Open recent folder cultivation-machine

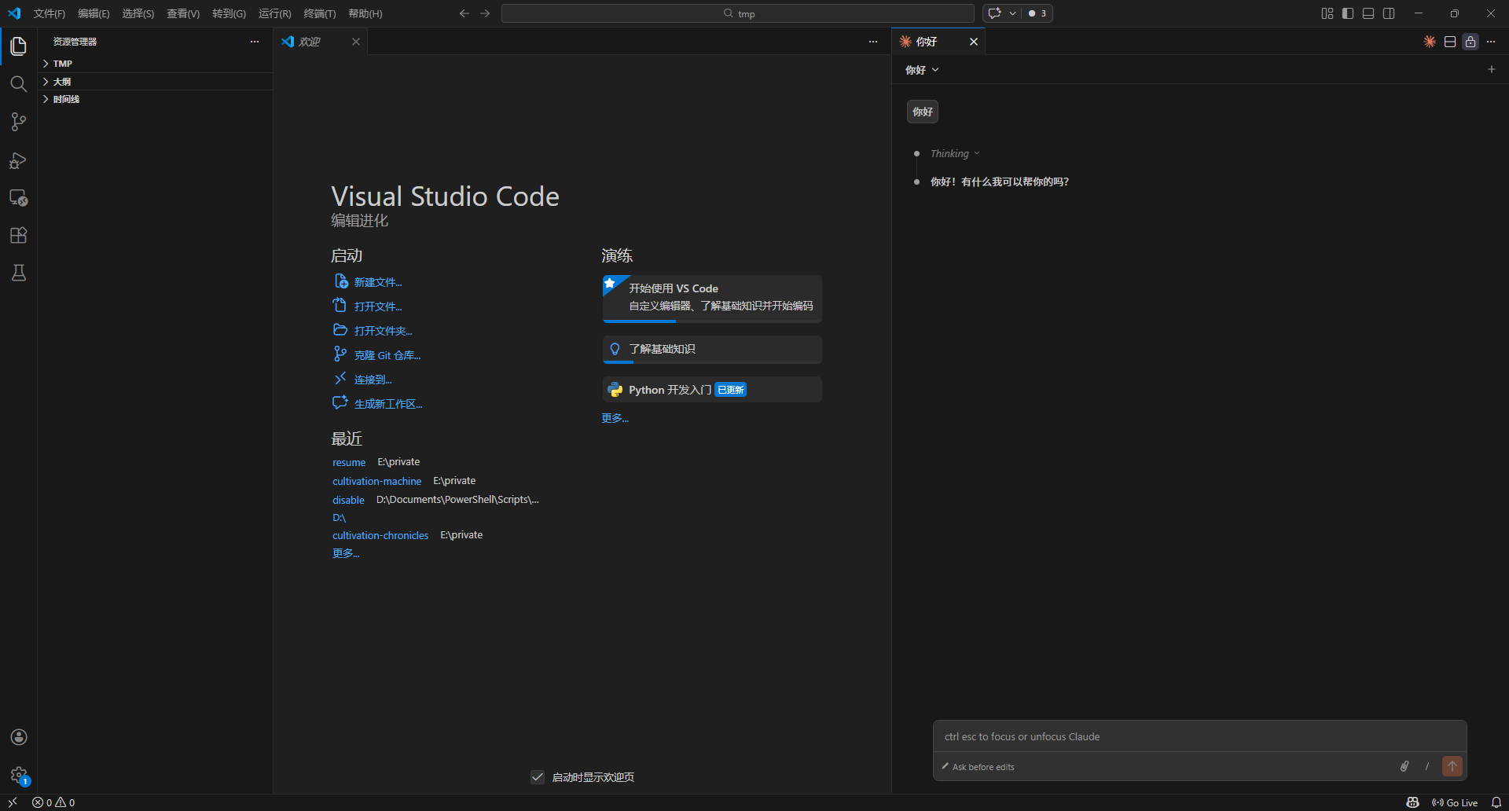(x=376, y=481)
